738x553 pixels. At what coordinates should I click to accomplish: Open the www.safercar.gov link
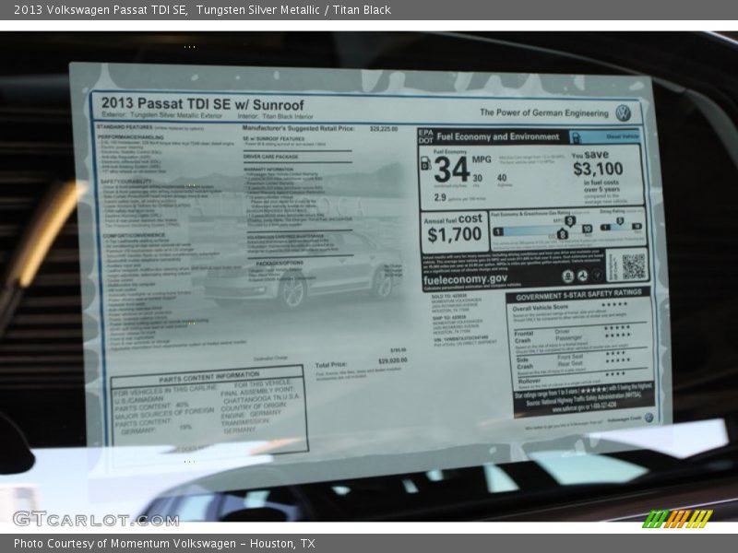570,409
